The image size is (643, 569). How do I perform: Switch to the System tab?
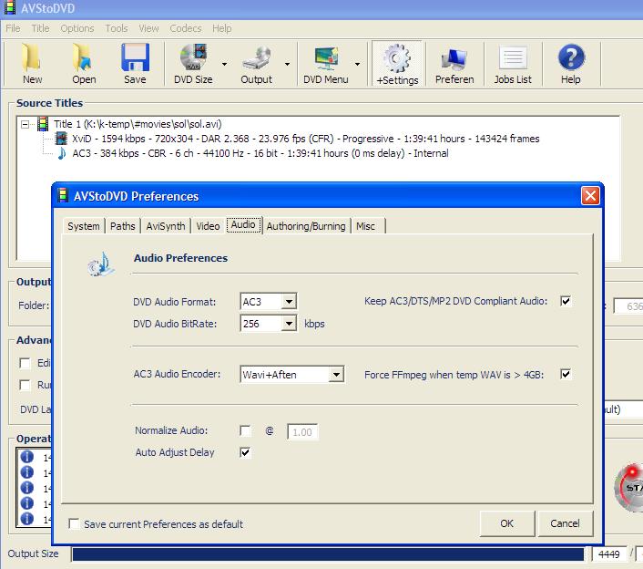[x=84, y=226]
